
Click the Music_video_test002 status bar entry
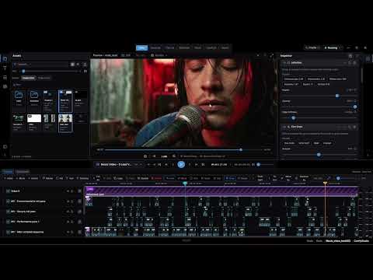pos(338,241)
